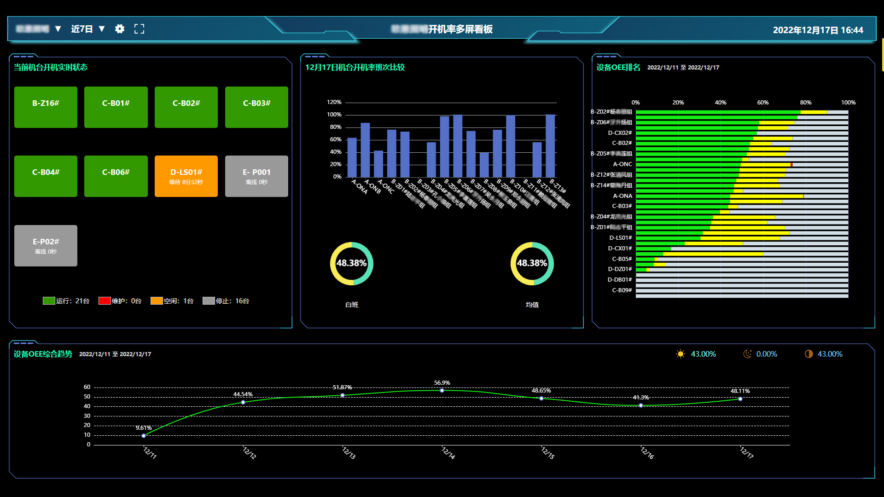Viewport: 884px width, 497px height.
Task: Click the C-B06# running machine tile
Action: pos(116,176)
